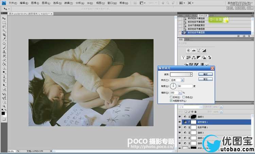Delete current state in History panel
Image resolution: width=255 pixels, height=154 pixels.
tap(249, 36)
